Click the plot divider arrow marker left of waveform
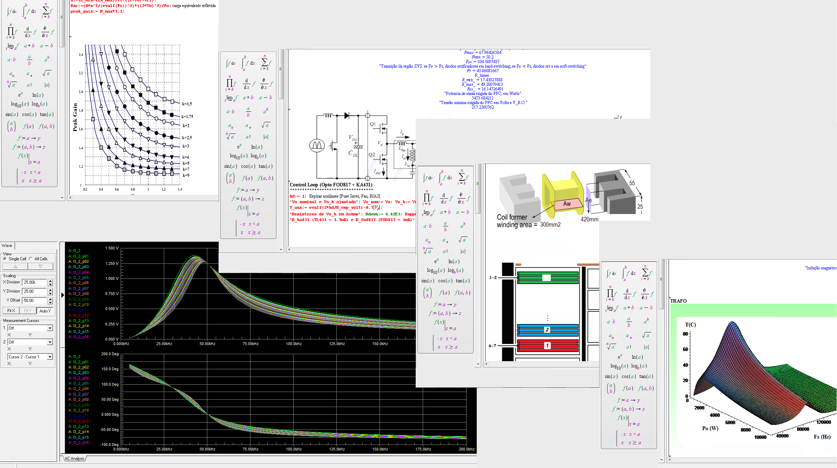Viewport: 837px width, 468px height. pos(62,295)
